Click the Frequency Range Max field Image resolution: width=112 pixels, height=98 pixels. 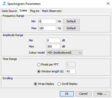tap(47, 28)
